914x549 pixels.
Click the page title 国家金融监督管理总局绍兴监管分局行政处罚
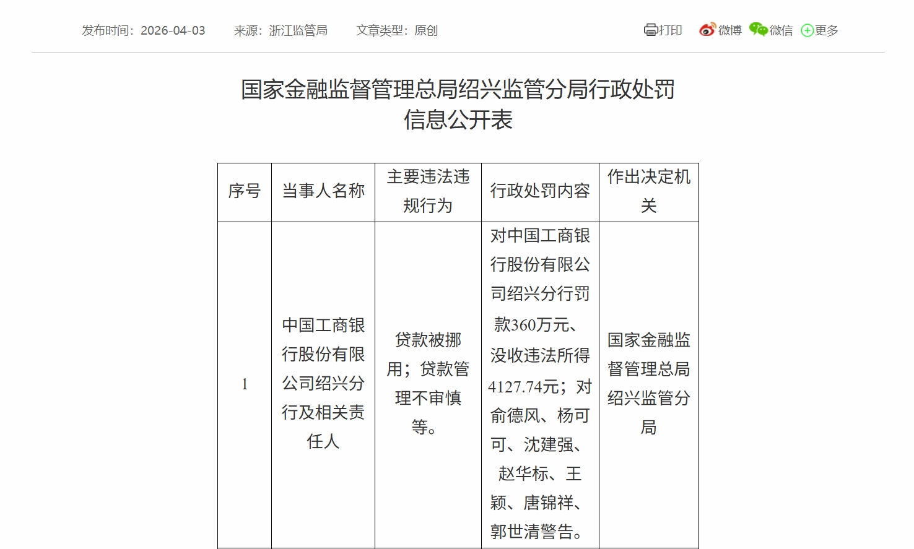coord(458,90)
